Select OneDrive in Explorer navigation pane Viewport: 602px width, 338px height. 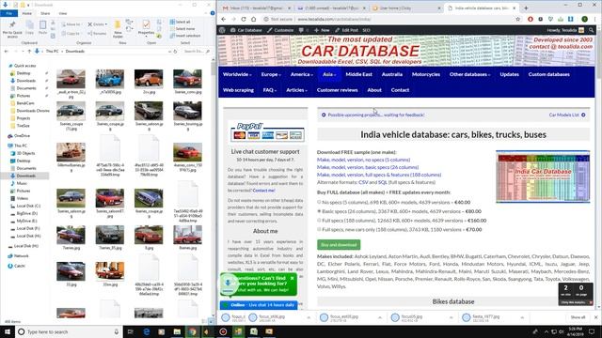[x=22, y=135]
